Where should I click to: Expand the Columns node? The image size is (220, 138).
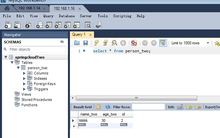click(24, 73)
